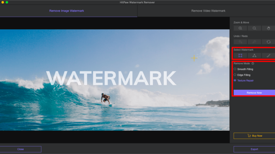Image resolution: width=275 pixels, height=154 pixels.
Task: Click the Buy Now button
Action: (254, 136)
